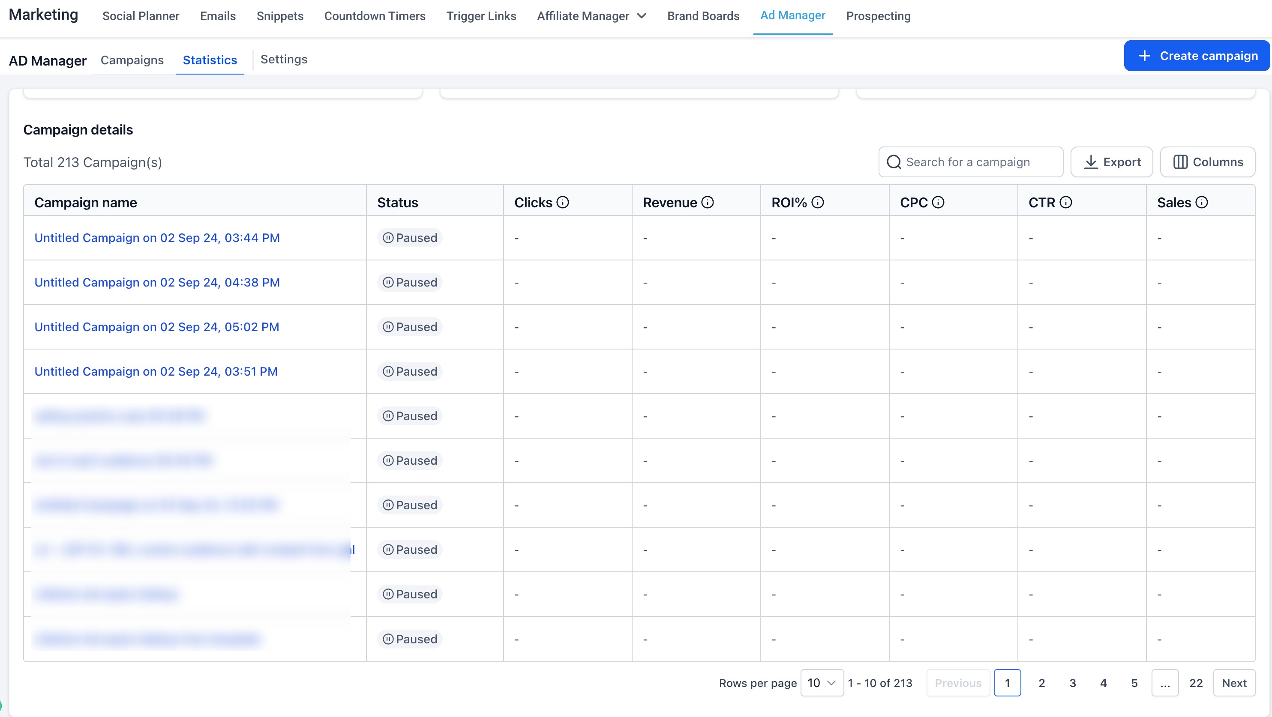Screen dimensions: 1272x717
Task: Open Untitled Campaign 05:02 PM link
Action: 156,327
